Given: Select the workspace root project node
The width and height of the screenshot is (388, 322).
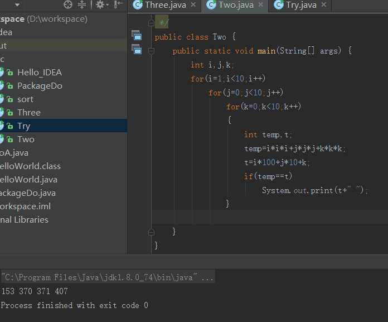Looking at the screenshot, I should click(x=43, y=19).
